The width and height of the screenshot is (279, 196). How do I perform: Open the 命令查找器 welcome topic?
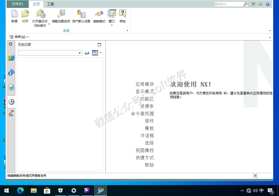click(142, 114)
